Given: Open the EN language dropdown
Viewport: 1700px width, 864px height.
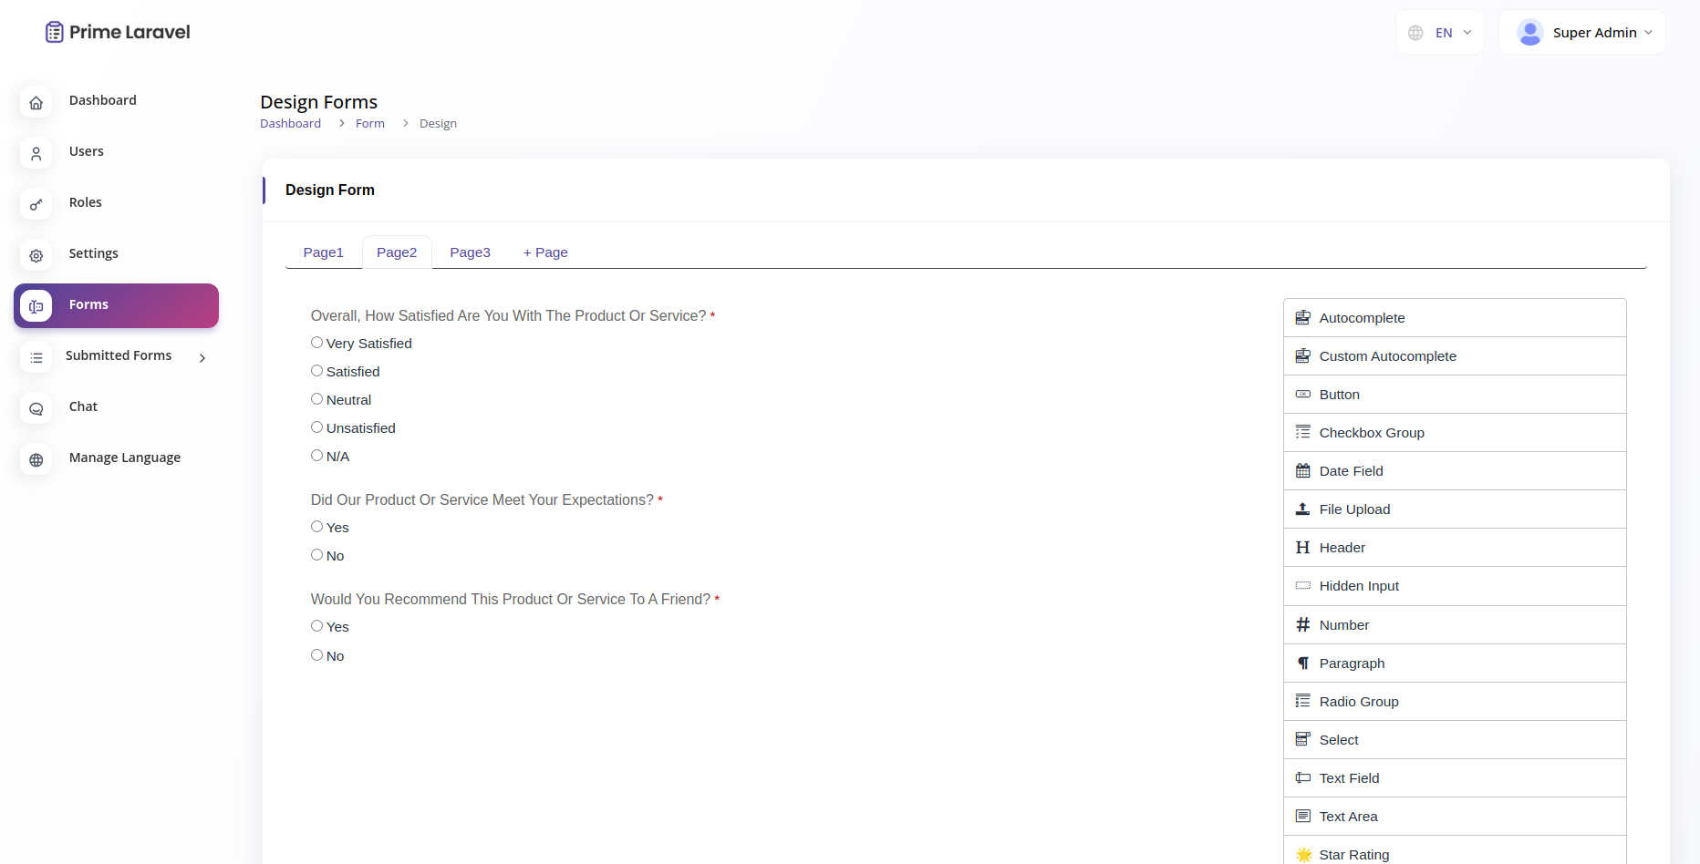Looking at the screenshot, I should [1441, 32].
